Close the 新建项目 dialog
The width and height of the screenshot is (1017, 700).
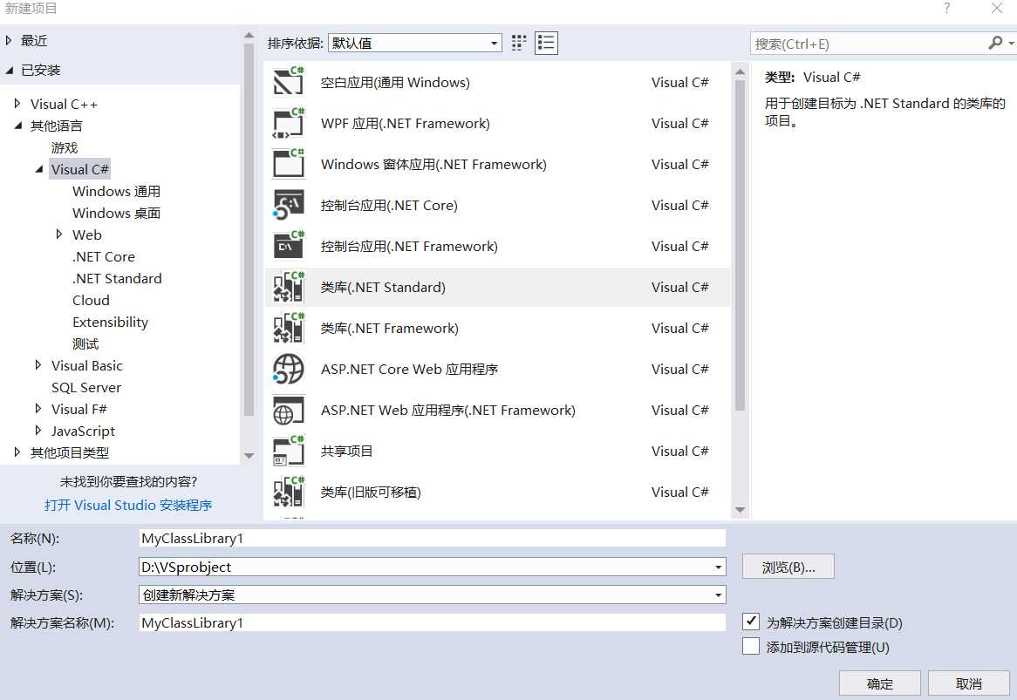tap(997, 9)
